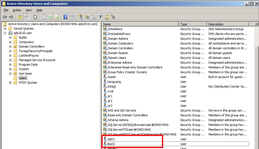Click the clipboard Paste toolbar icon
This screenshot has height=149, width=259.
tap(35, 17)
